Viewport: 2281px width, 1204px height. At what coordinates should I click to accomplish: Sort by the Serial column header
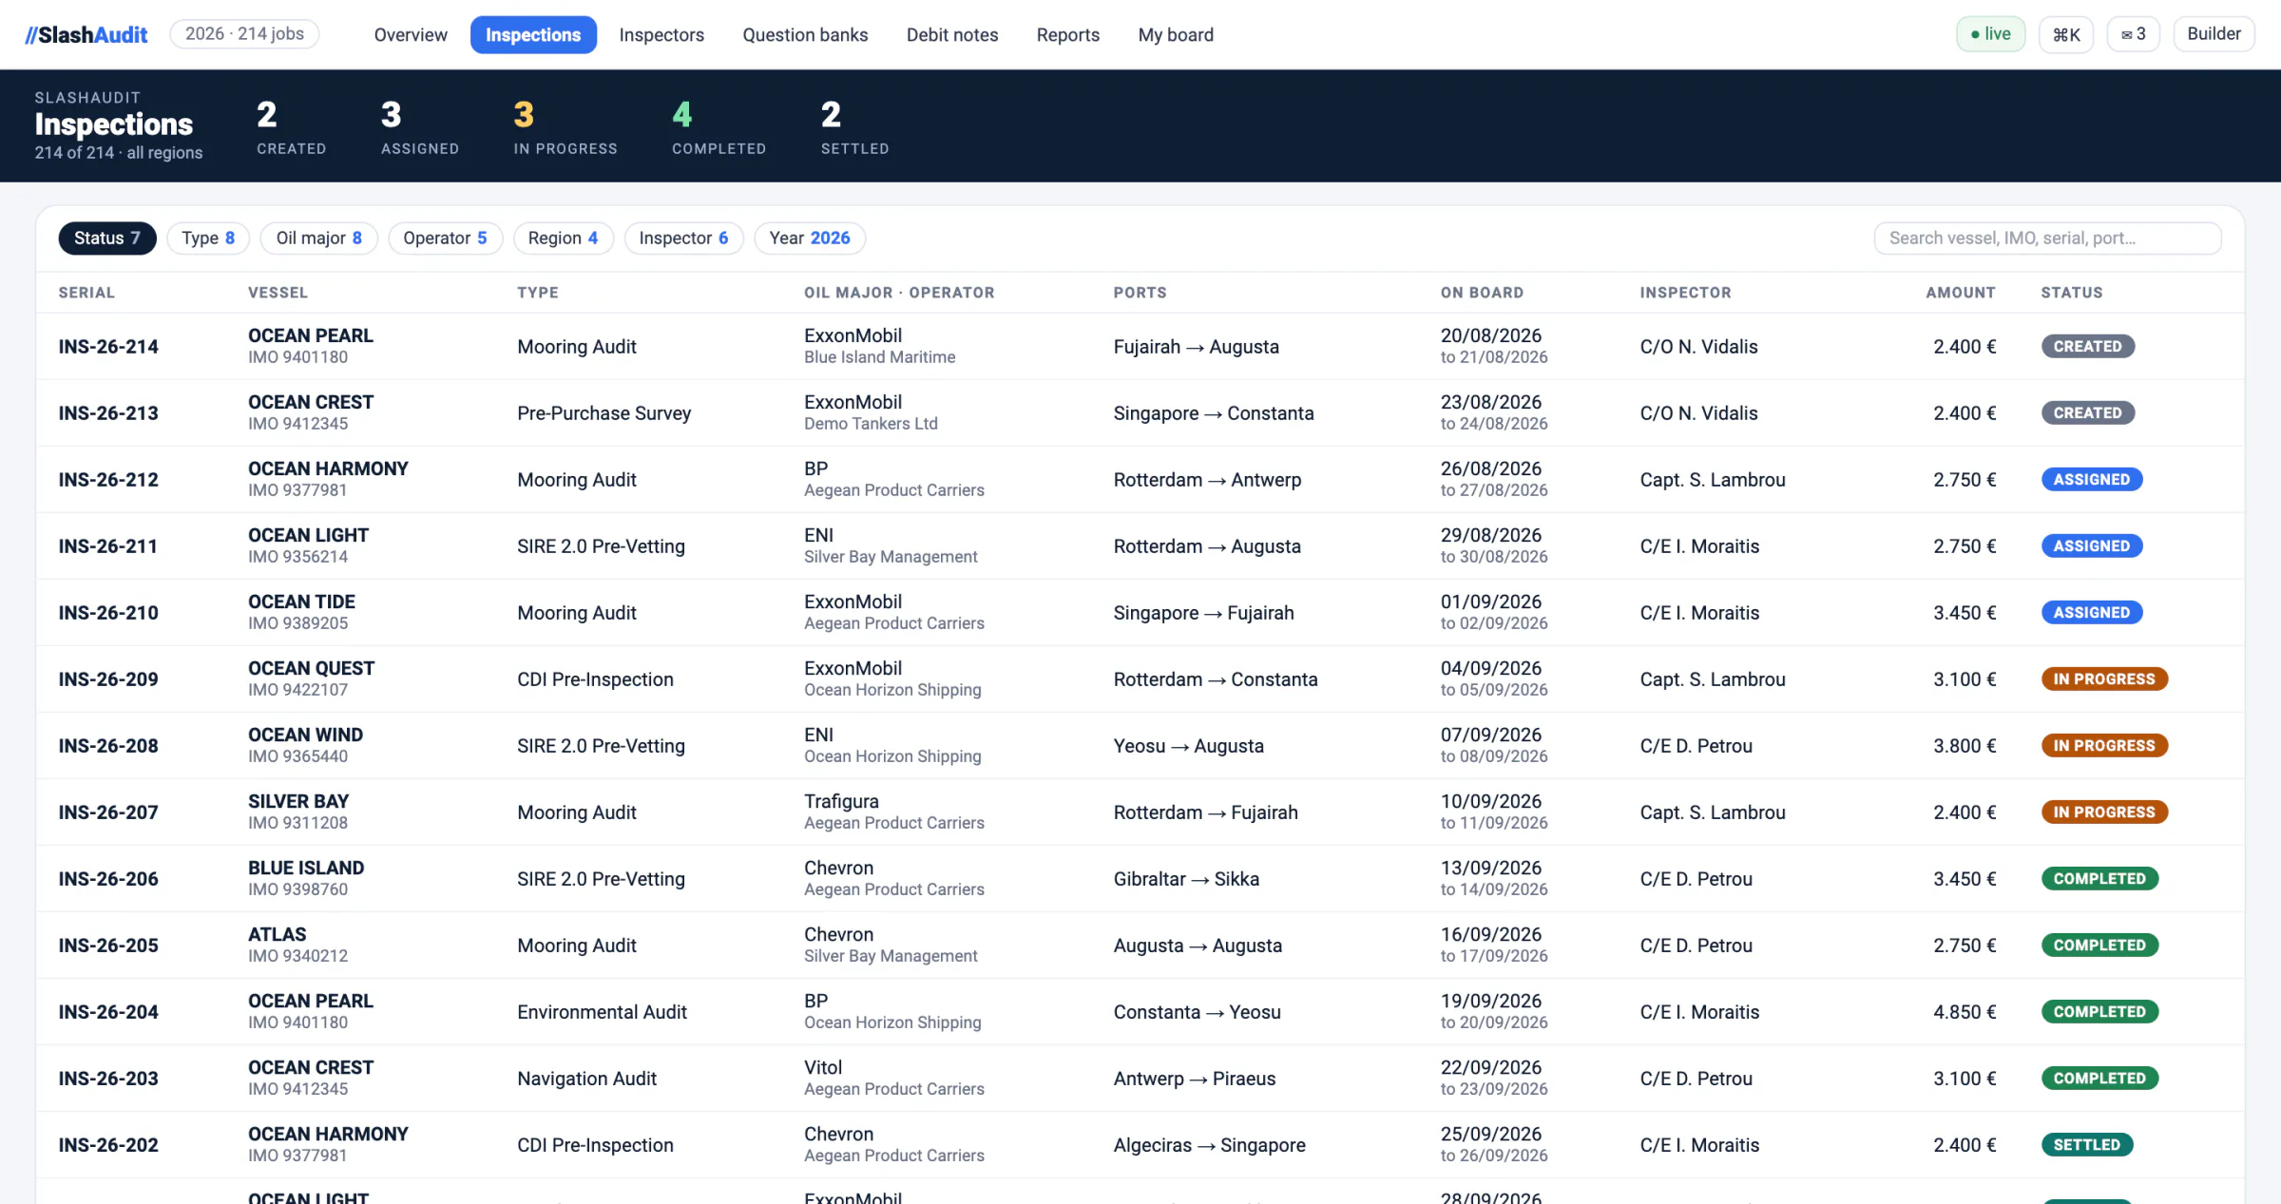(86, 293)
